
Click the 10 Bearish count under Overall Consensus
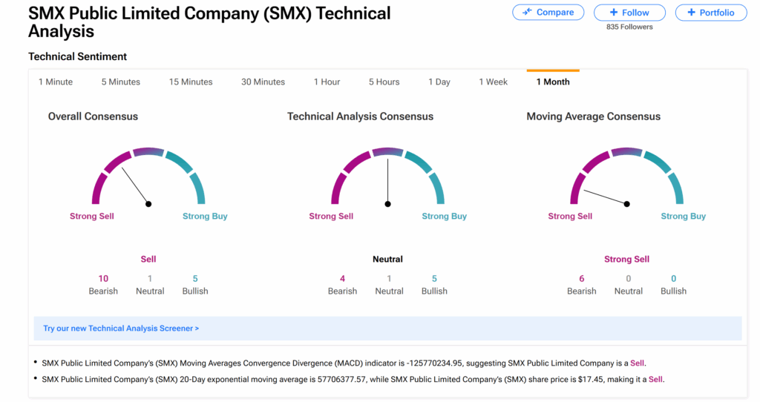pyautogui.click(x=103, y=279)
